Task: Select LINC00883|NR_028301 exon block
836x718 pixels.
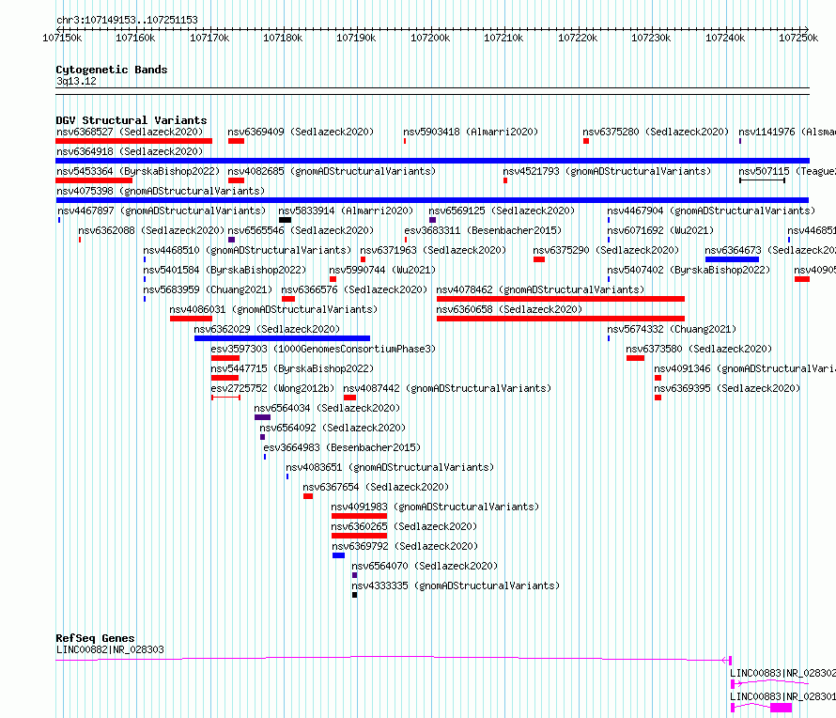Action: coord(782,708)
